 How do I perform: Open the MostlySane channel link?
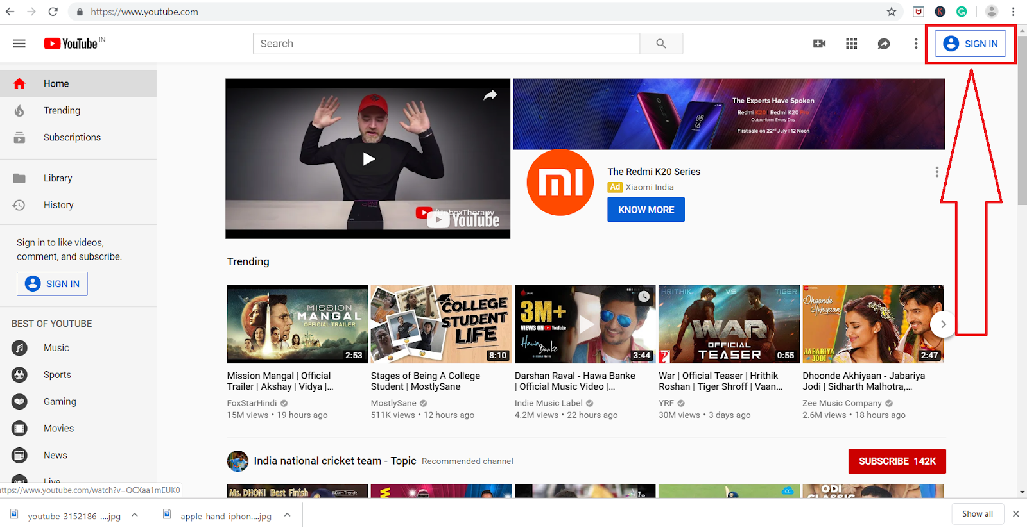pos(393,403)
